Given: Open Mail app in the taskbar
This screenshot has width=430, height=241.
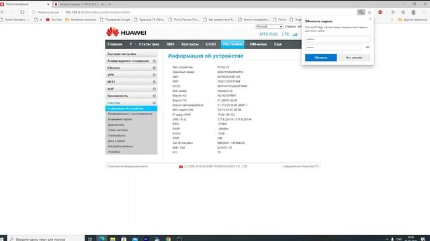Looking at the screenshot, I should (134, 238).
